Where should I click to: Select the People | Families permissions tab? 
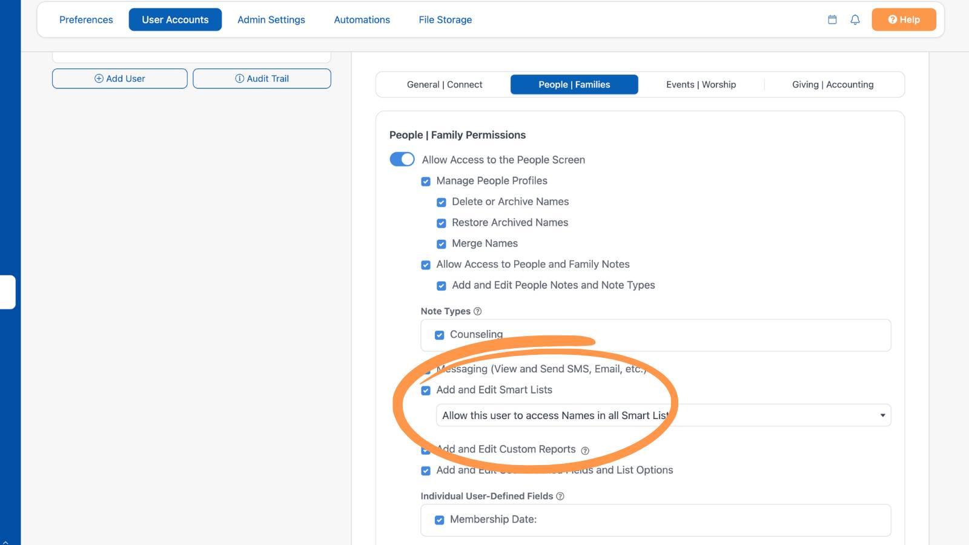point(574,85)
